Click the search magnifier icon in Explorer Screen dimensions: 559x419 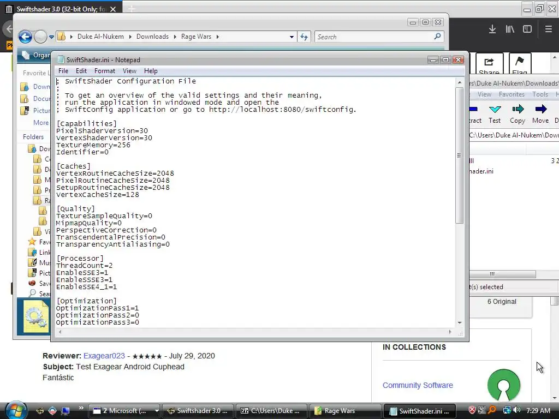437,37
